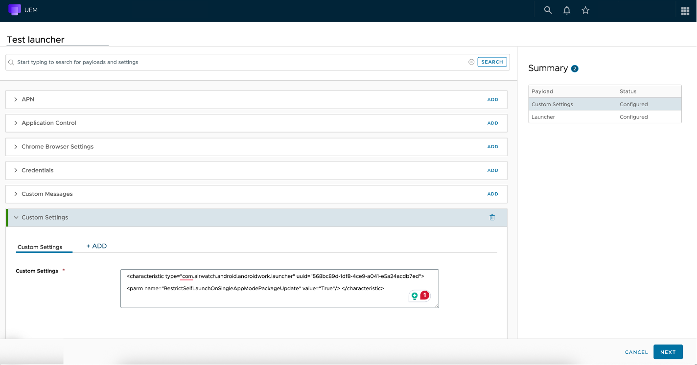Screen dimensions: 697x365
Task: Add Application Control payload
Action: pyautogui.click(x=492, y=123)
